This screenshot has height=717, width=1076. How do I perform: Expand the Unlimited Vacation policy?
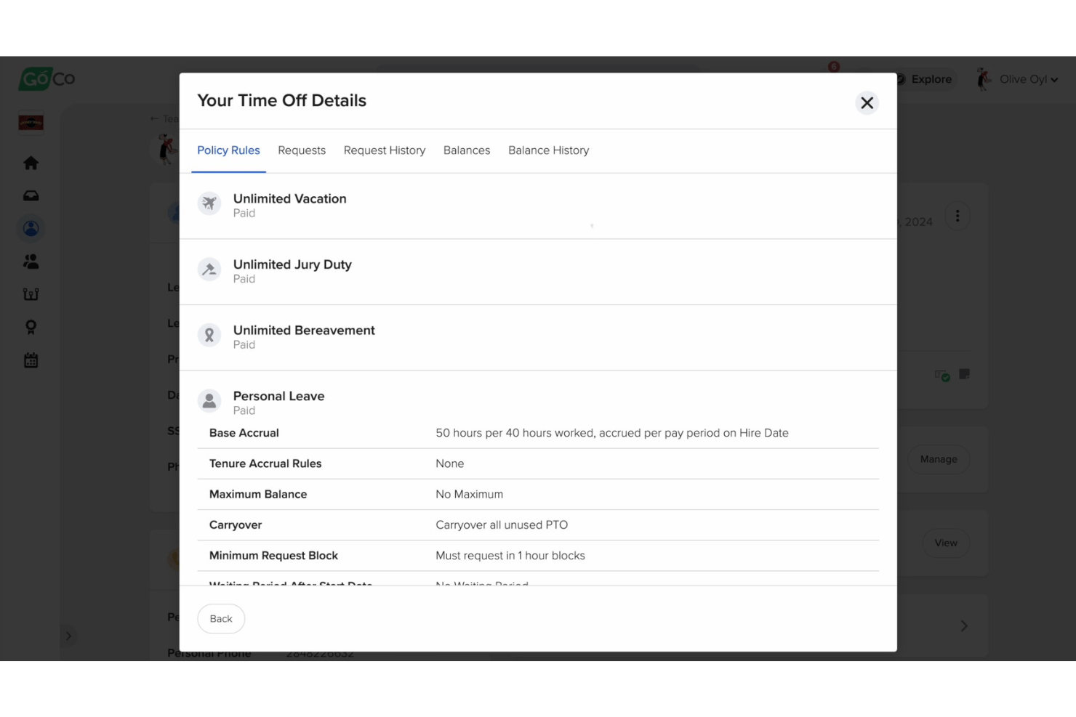click(538, 206)
